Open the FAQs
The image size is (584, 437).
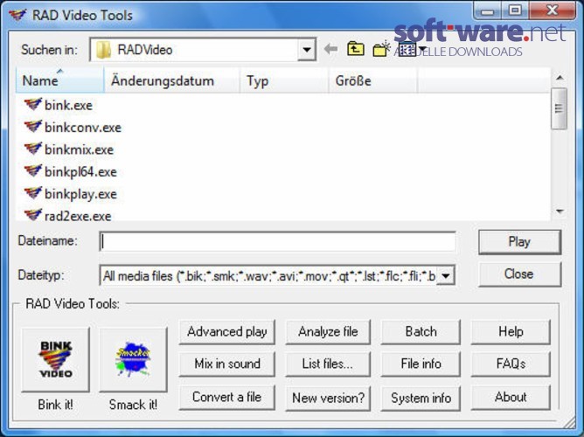[x=511, y=364]
